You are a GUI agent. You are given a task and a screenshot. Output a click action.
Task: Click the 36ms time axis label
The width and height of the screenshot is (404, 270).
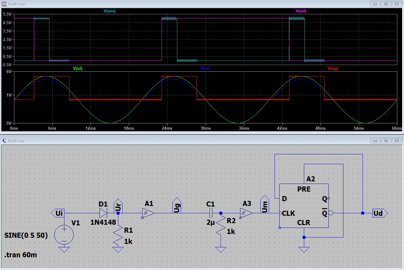(244, 128)
